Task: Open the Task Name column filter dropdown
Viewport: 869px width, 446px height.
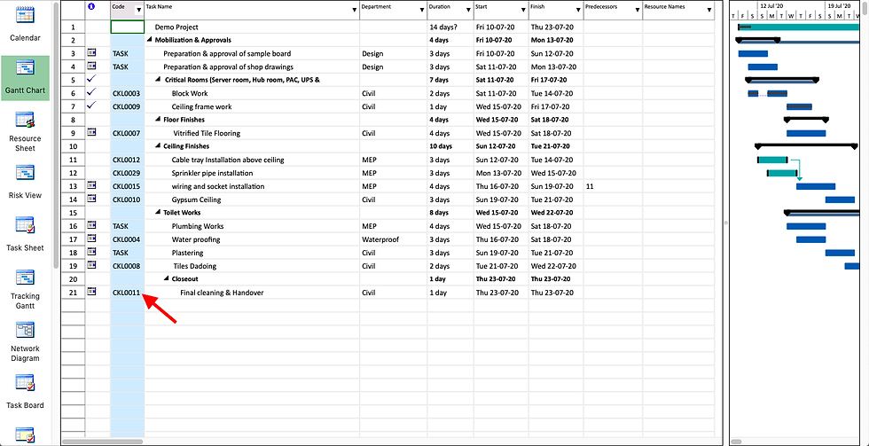Action: (x=354, y=10)
